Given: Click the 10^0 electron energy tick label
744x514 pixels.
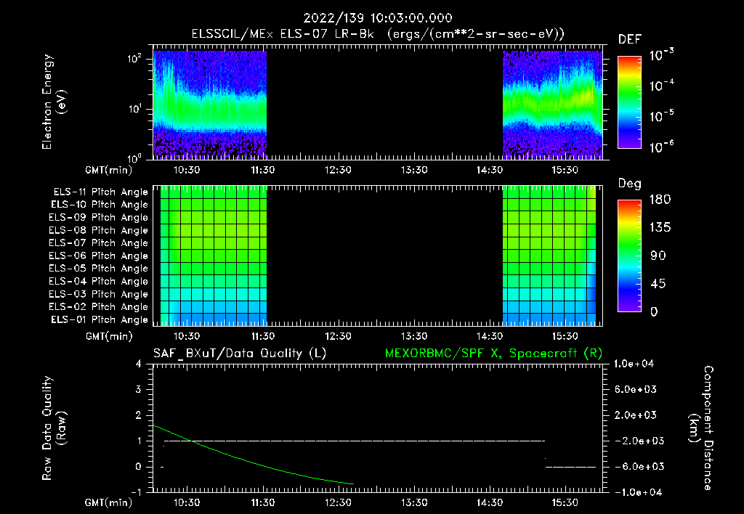Looking at the screenshot, I should [x=134, y=158].
